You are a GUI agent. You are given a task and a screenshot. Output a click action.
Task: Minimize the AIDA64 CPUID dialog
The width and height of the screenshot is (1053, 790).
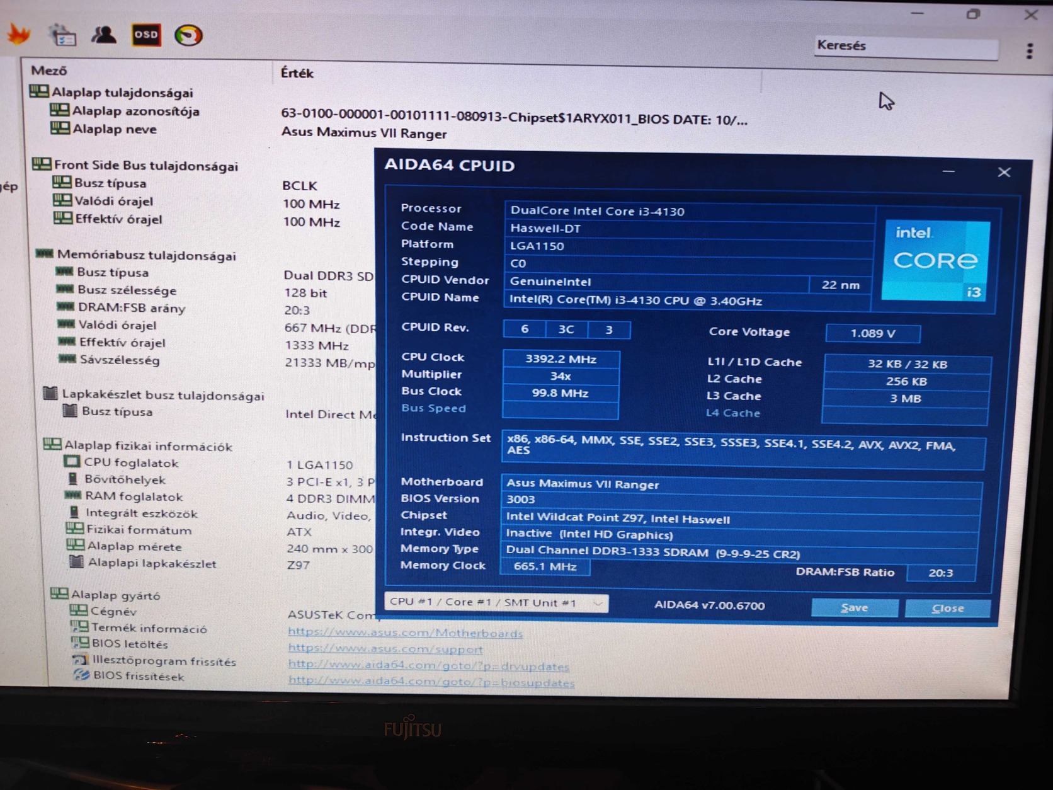[948, 171]
